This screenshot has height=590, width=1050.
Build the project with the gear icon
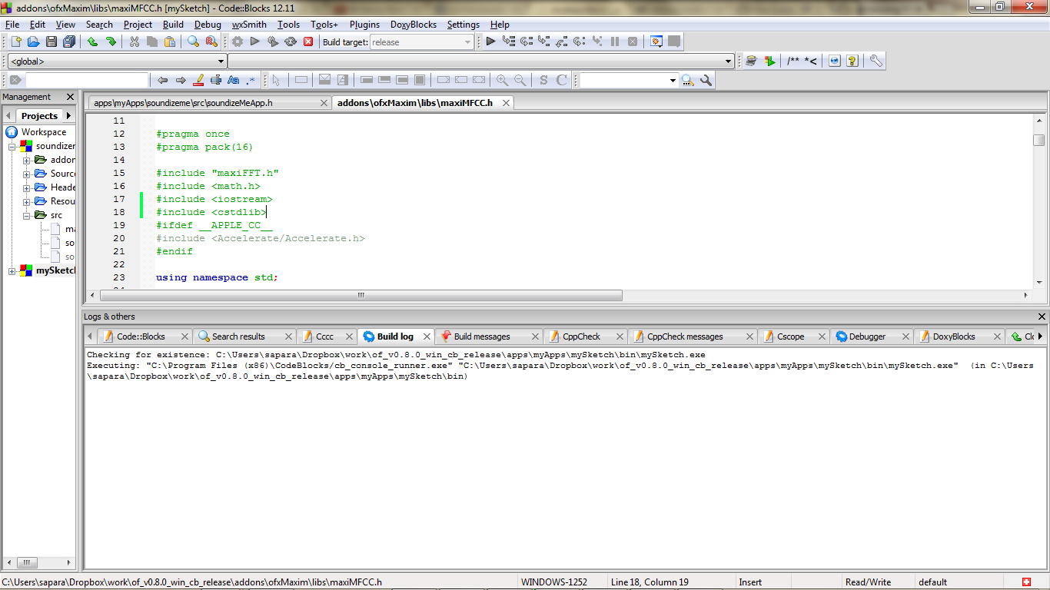tap(238, 41)
